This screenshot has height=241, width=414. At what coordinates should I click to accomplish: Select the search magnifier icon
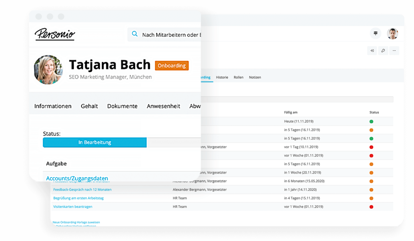pos(134,34)
